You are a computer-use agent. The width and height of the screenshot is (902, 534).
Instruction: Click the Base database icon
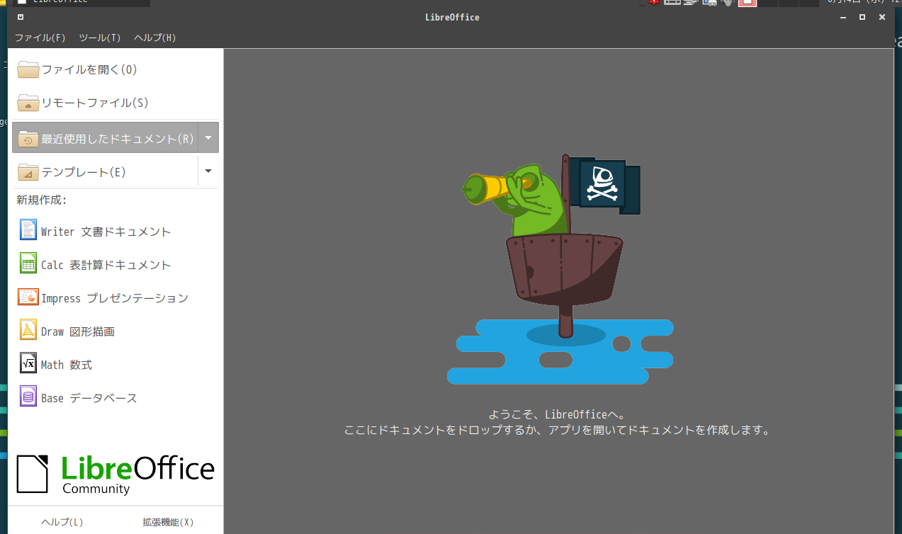tap(28, 397)
